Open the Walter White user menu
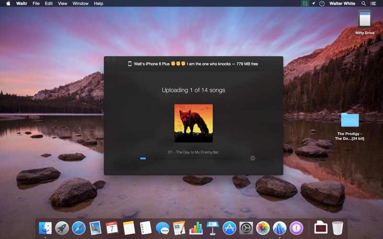 (x=342, y=3)
